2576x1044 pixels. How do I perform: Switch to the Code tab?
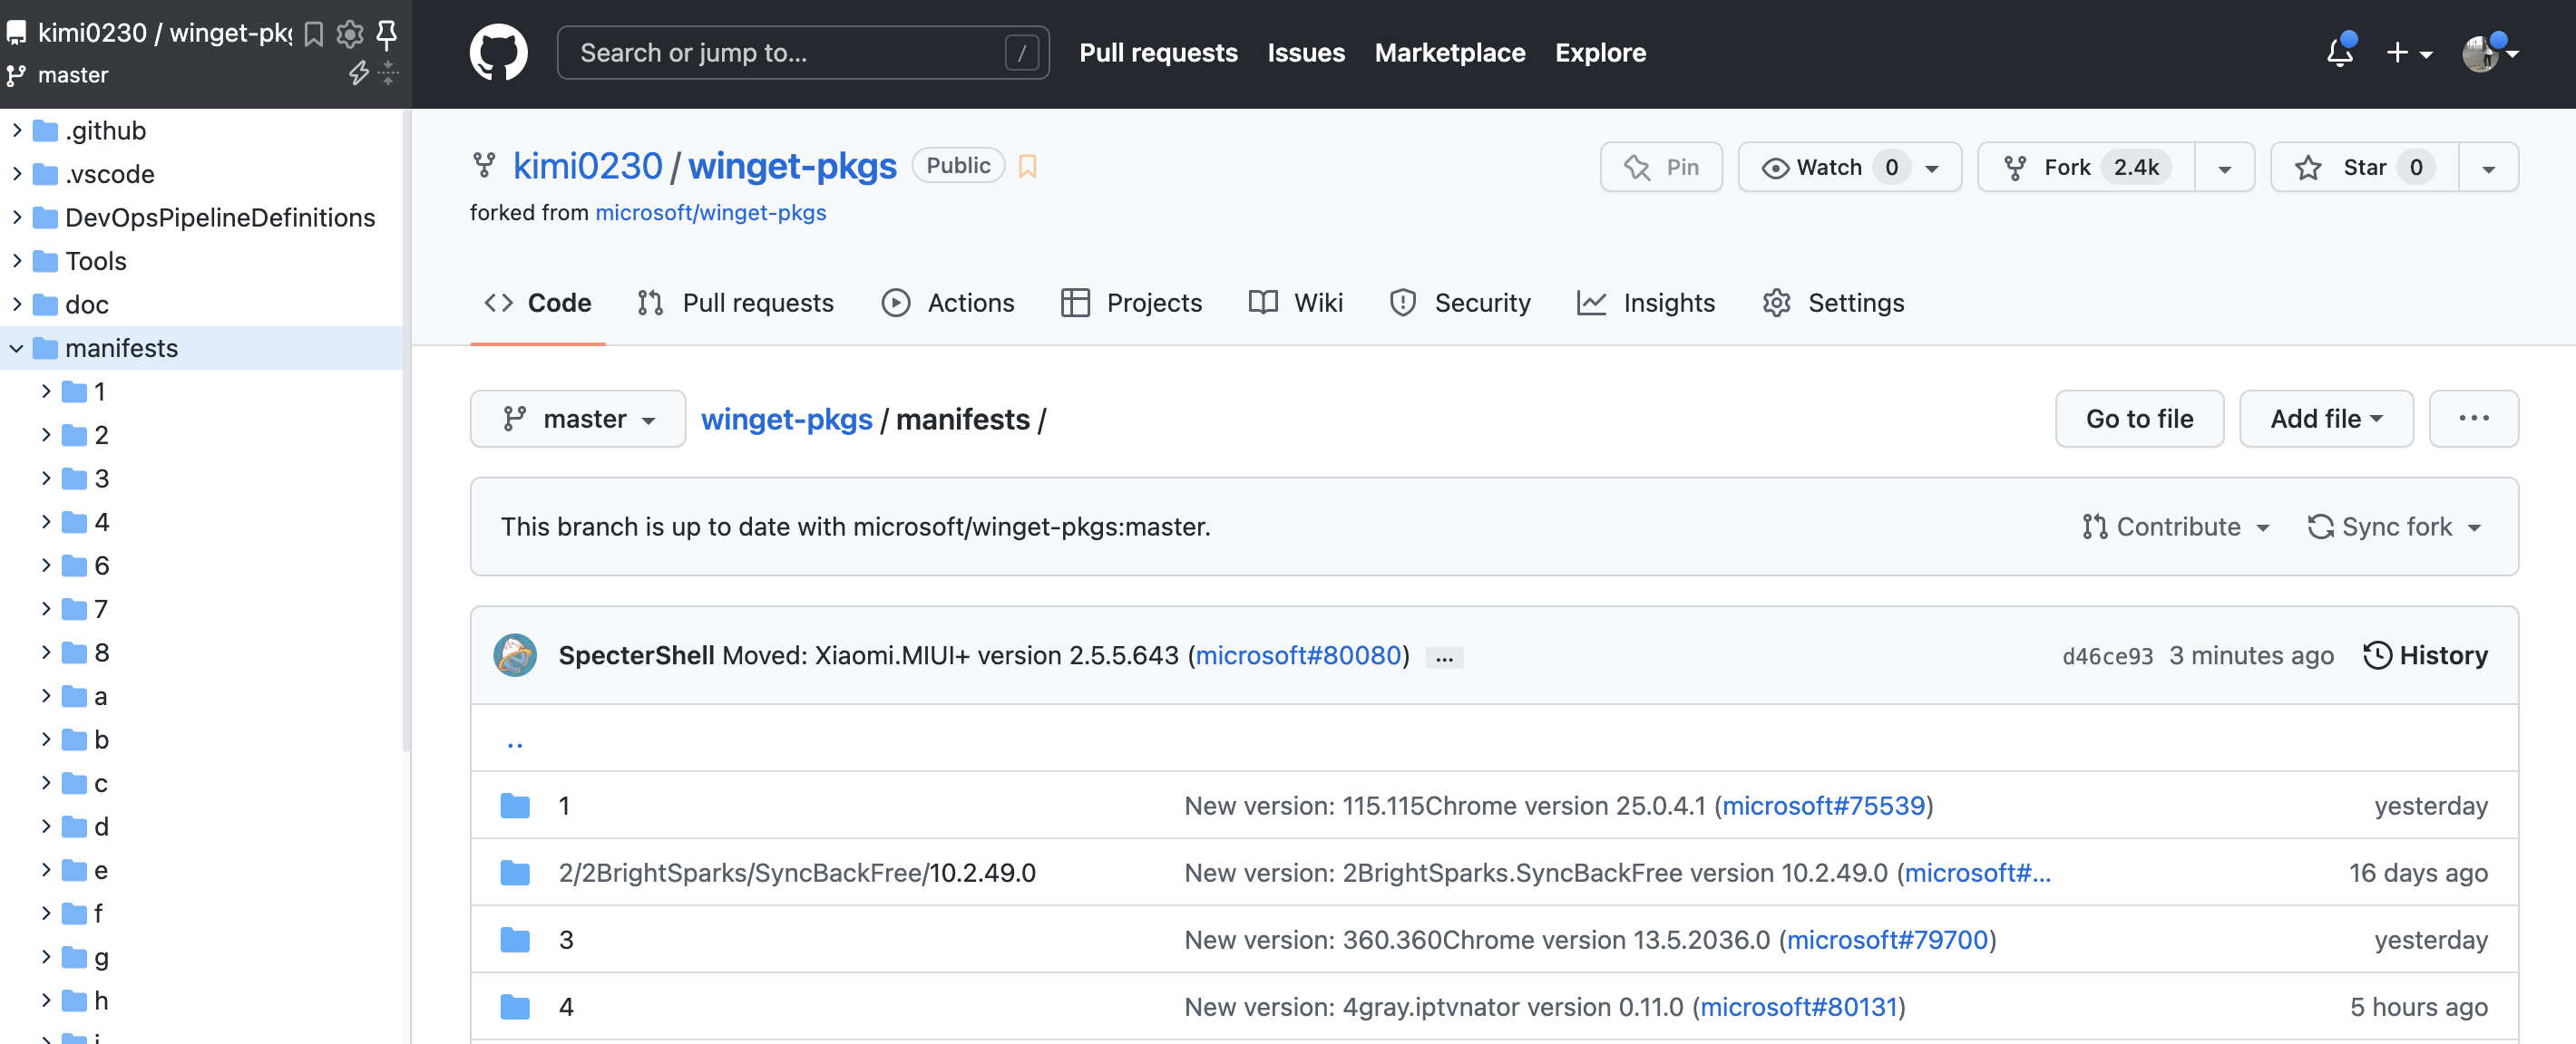pos(538,303)
